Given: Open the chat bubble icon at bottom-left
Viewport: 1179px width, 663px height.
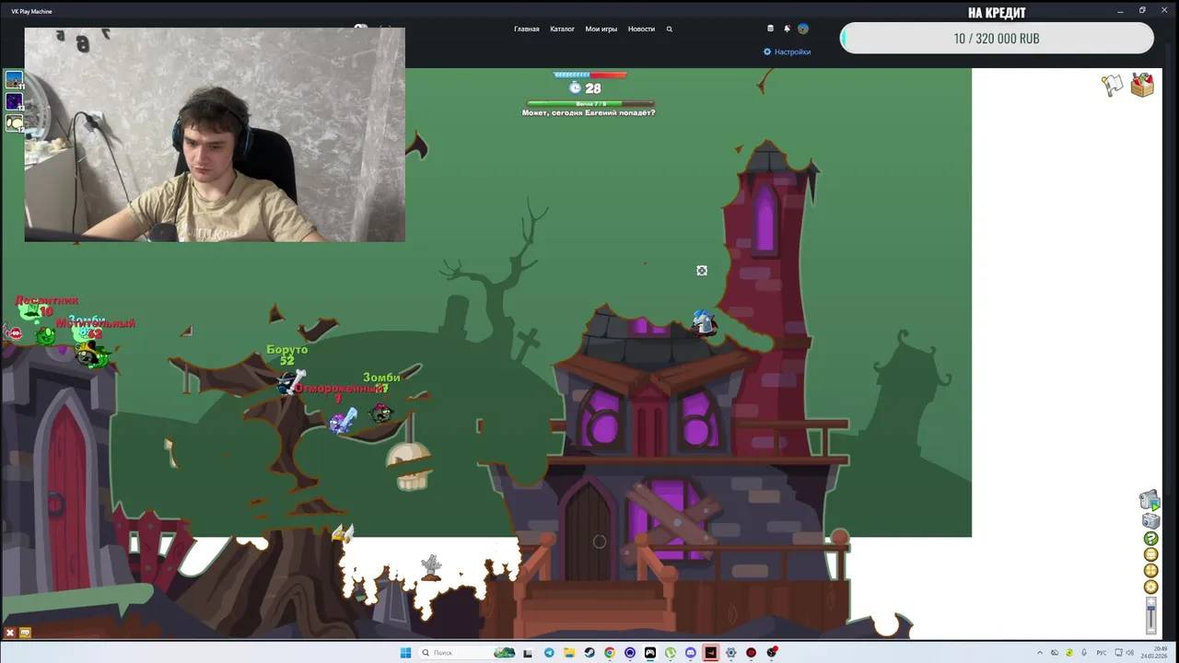Looking at the screenshot, I should (x=25, y=633).
